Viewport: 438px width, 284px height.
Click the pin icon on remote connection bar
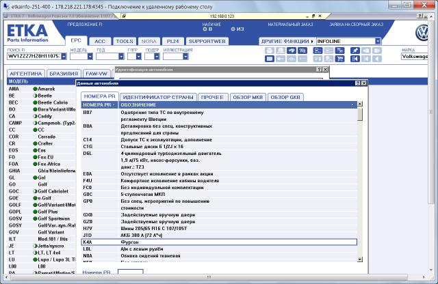tap(124, 16)
